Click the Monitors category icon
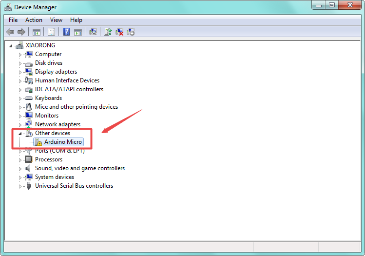Viewport: 365px width, 256px height. pos(29,116)
